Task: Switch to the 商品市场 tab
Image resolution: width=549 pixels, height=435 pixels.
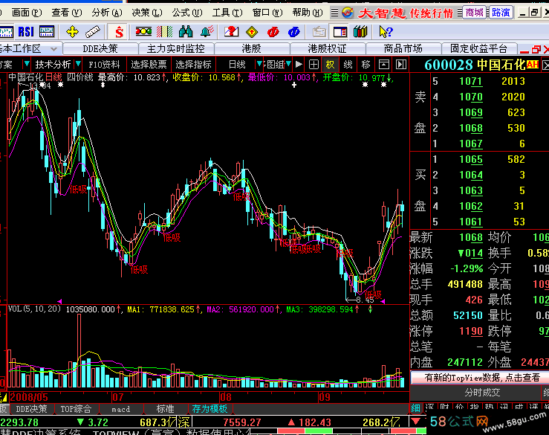Action: coord(403,49)
